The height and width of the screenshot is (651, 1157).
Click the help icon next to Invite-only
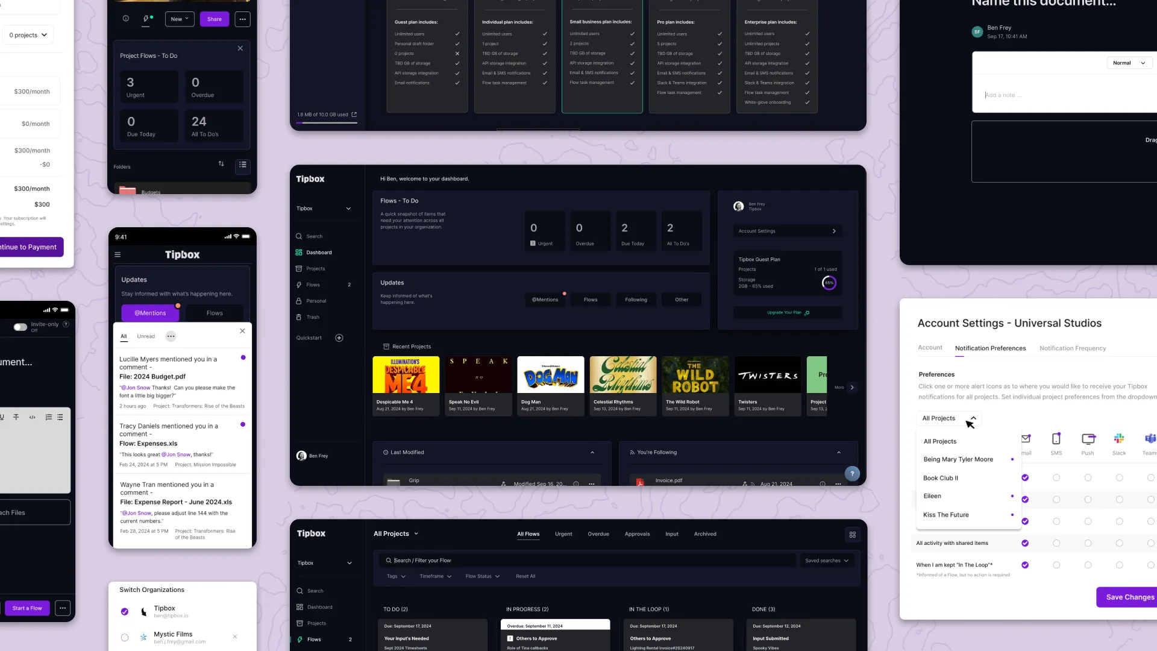(x=66, y=324)
